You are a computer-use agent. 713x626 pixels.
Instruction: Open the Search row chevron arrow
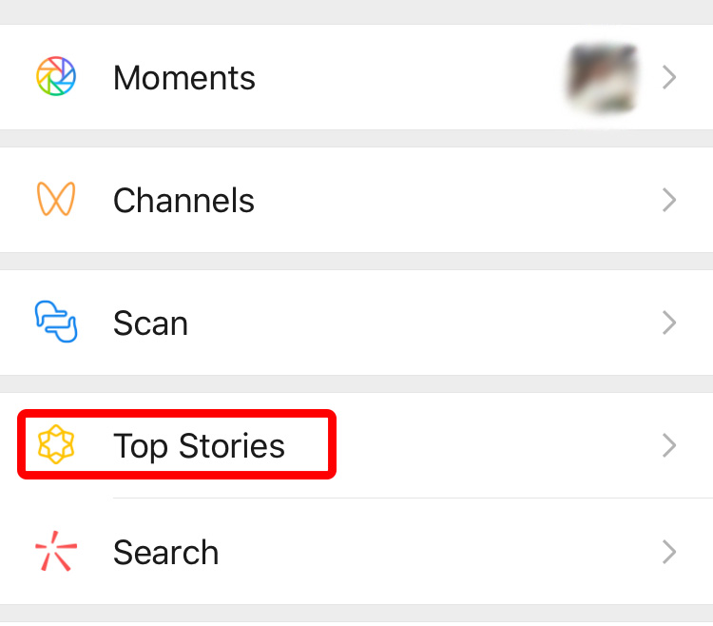(x=669, y=552)
